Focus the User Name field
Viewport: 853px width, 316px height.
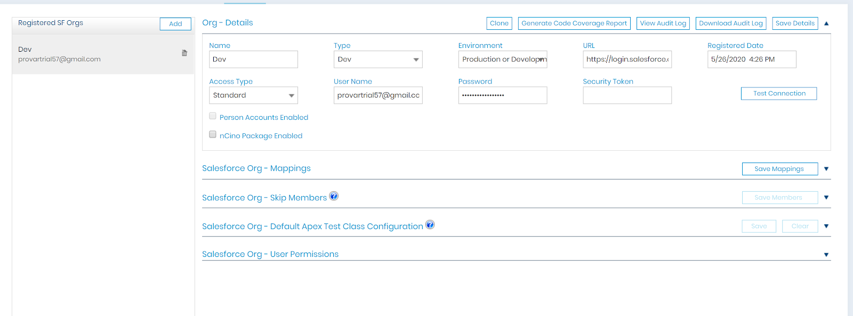click(x=378, y=95)
